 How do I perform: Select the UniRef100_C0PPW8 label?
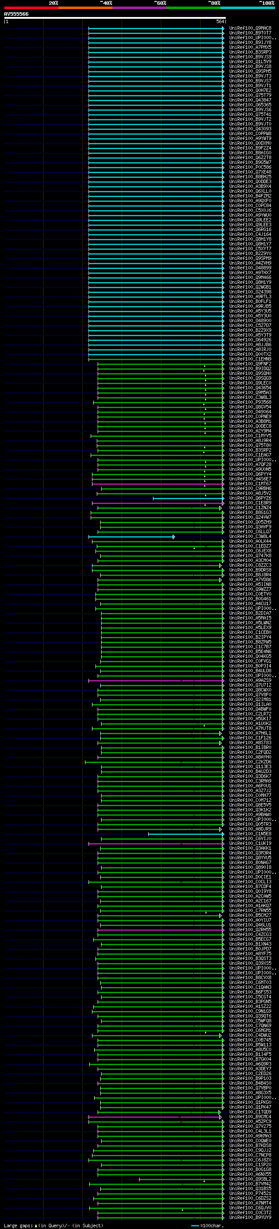coord(250,133)
